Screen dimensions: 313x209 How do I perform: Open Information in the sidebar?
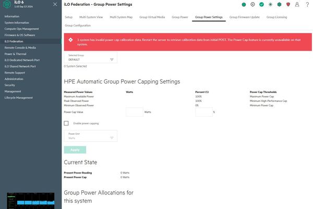click(x=12, y=16)
